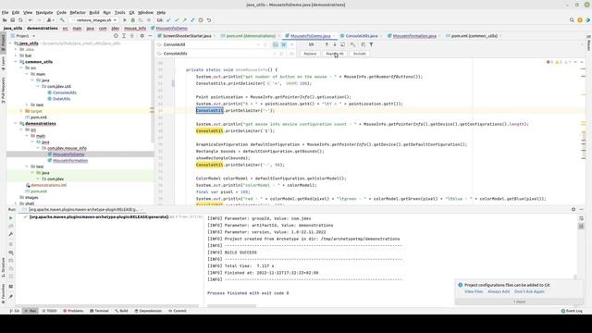Toggle Select All Occurrences icon in find bar
Viewport: 592px width, 333px height.
coord(352,44)
